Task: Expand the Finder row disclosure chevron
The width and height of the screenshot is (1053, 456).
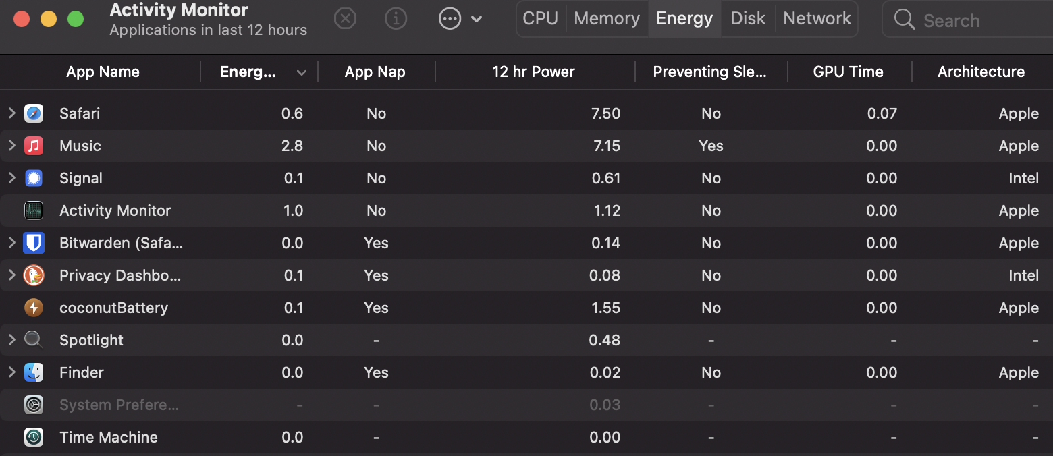Action: pyautogui.click(x=11, y=372)
